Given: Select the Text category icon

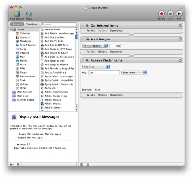Looking at the screenshot, I should [17, 80].
